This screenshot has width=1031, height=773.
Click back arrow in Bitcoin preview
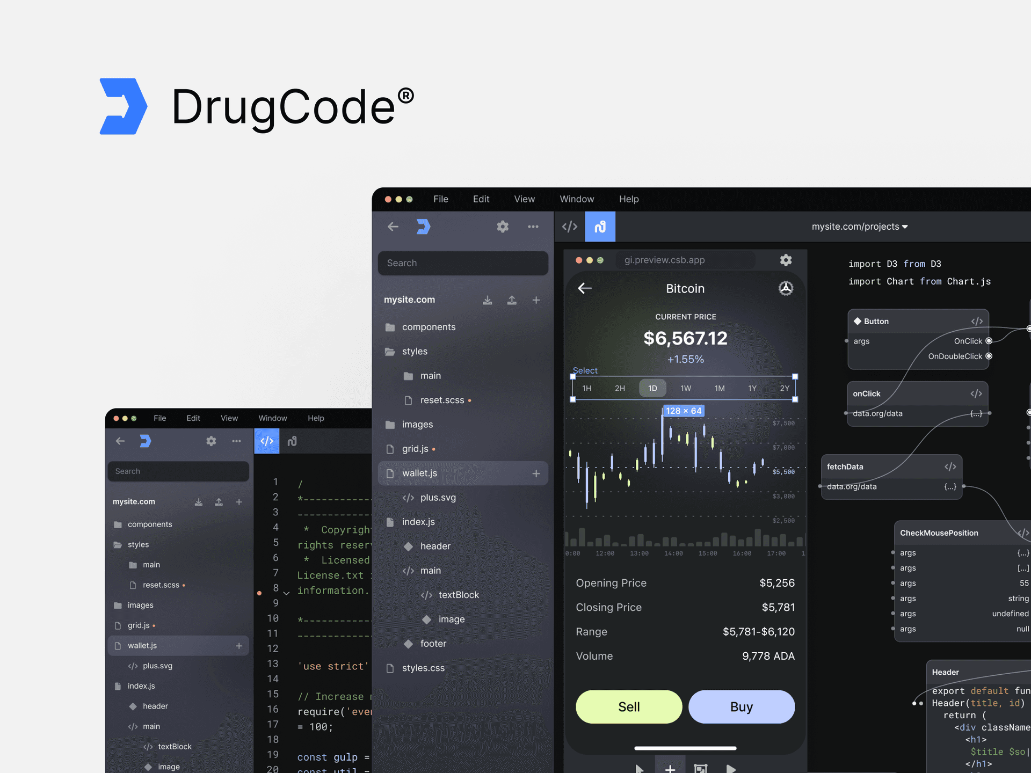585,288
